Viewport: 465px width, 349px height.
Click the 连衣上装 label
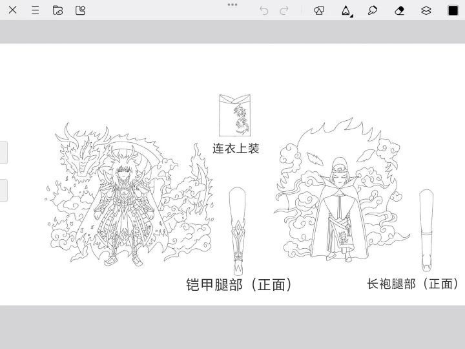tap(236, 149)
